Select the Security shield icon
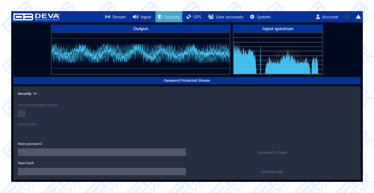The width and height of the screenshot is (374, 193). tap(160, 17)
